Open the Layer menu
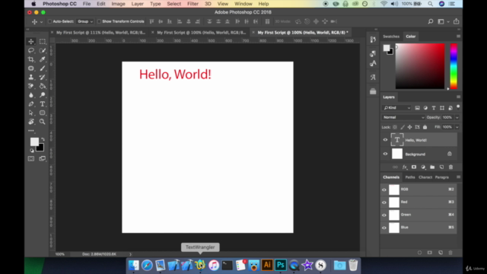 click(x=137, y=4)
